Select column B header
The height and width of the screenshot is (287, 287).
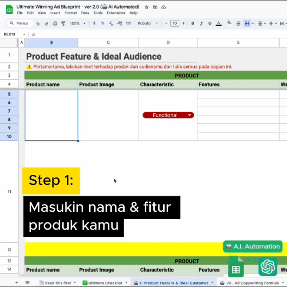52,43
